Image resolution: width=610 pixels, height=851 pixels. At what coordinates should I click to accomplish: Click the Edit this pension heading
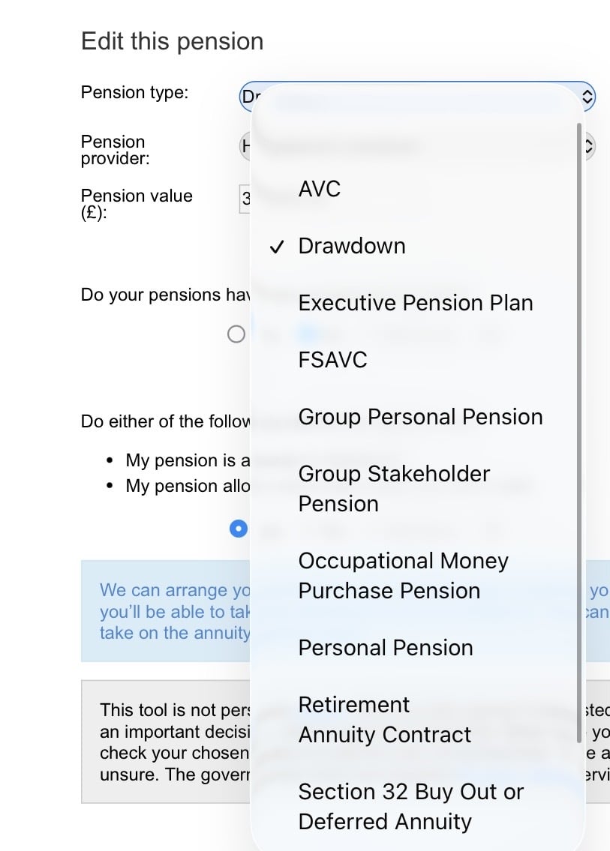pos(172,41)
